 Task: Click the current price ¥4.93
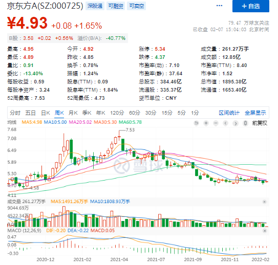tap(27, 23)
